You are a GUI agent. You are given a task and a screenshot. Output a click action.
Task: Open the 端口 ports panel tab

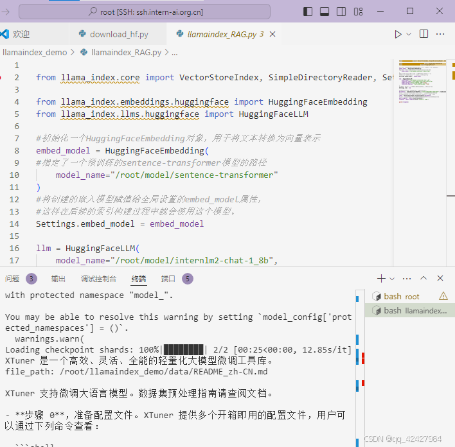click(168, 279)
